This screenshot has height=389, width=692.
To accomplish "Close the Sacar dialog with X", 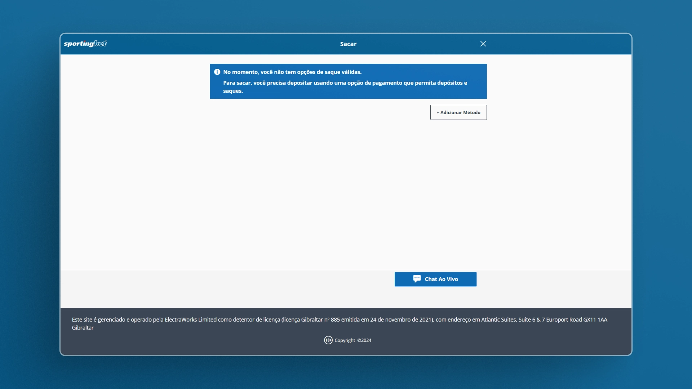I will 483,44.
